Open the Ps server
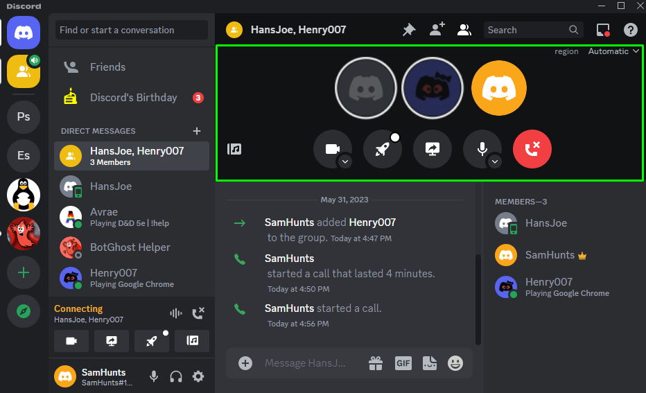Screen dimensions: 646x393 pyautogui.click(x=24, y=116)
